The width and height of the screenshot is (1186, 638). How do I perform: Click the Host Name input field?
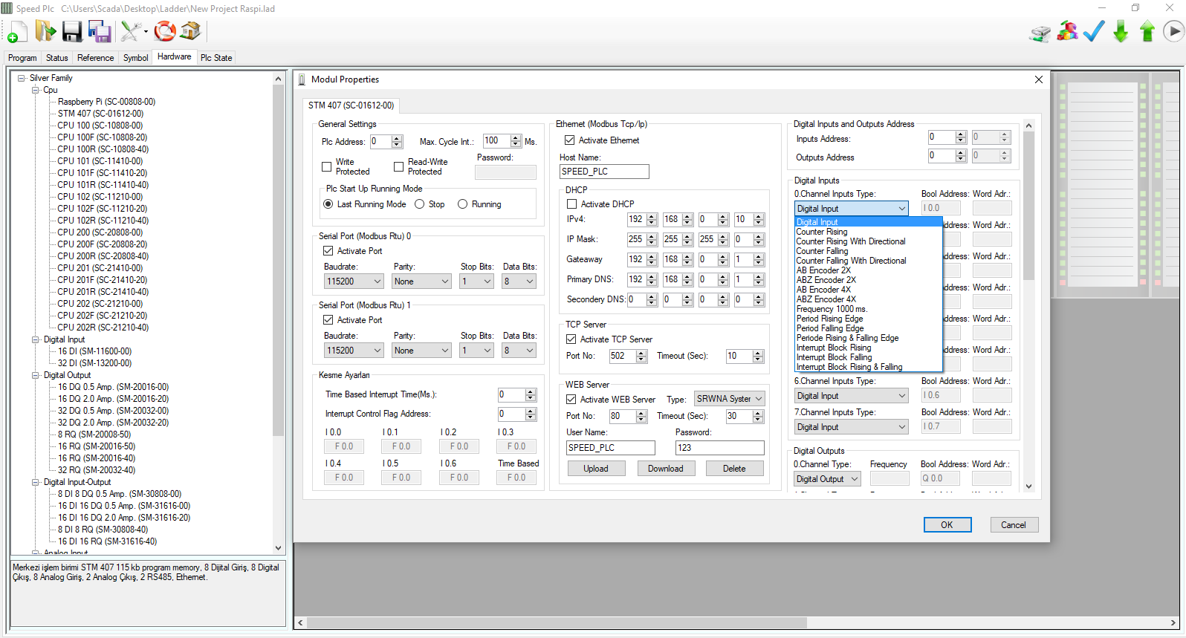(x=604, y=172)
